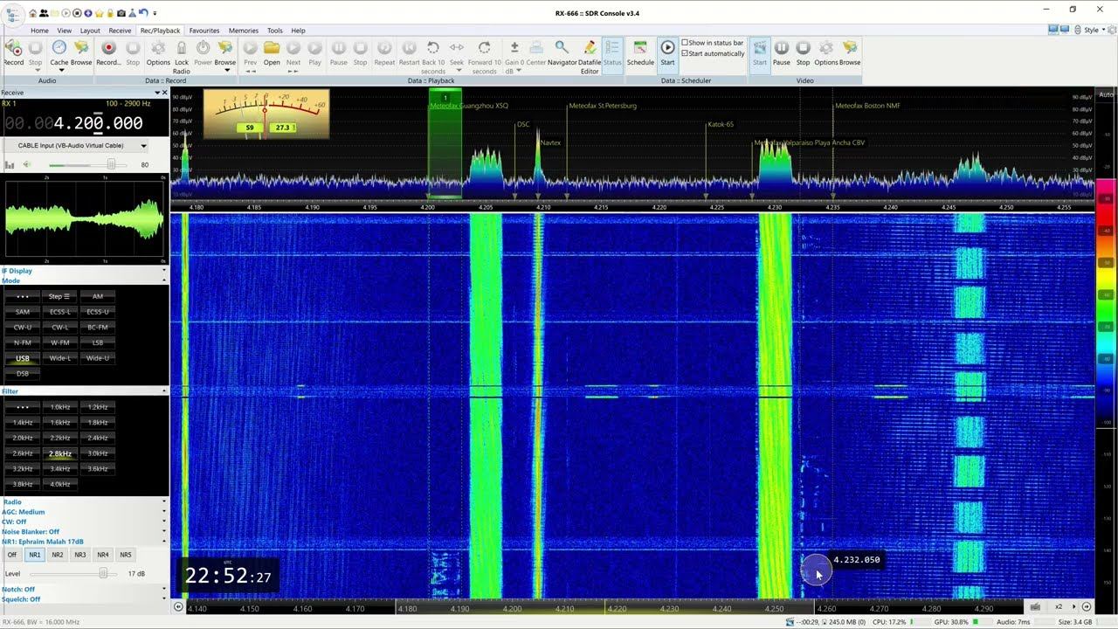Screen dimensions: 1118x629
Task: Click the Step mode button
Action: pyautogui.click(x=60, y=296)
